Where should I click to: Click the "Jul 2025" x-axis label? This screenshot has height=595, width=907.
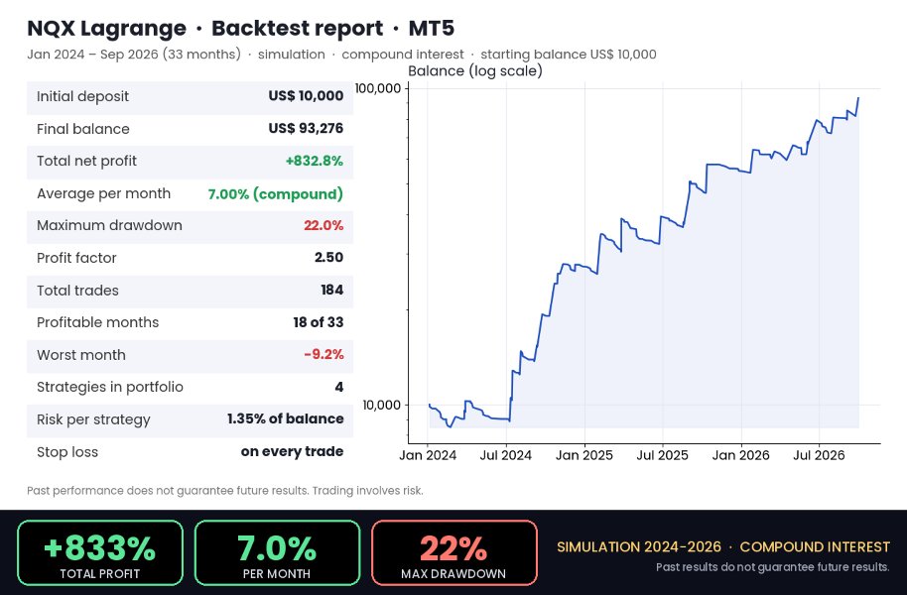(662, 455)
